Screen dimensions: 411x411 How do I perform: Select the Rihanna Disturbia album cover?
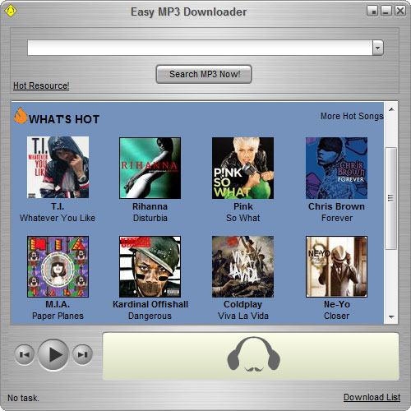[x=150, y=168]
